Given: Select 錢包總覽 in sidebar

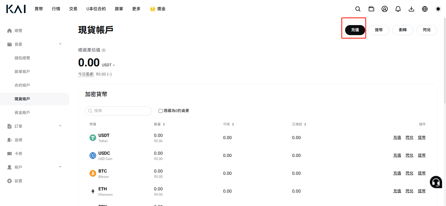Looking at the screenshot, I should click(x=22, y=58).
